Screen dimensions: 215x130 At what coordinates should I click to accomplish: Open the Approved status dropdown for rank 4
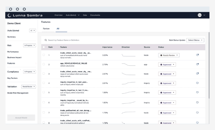[167, 83]
